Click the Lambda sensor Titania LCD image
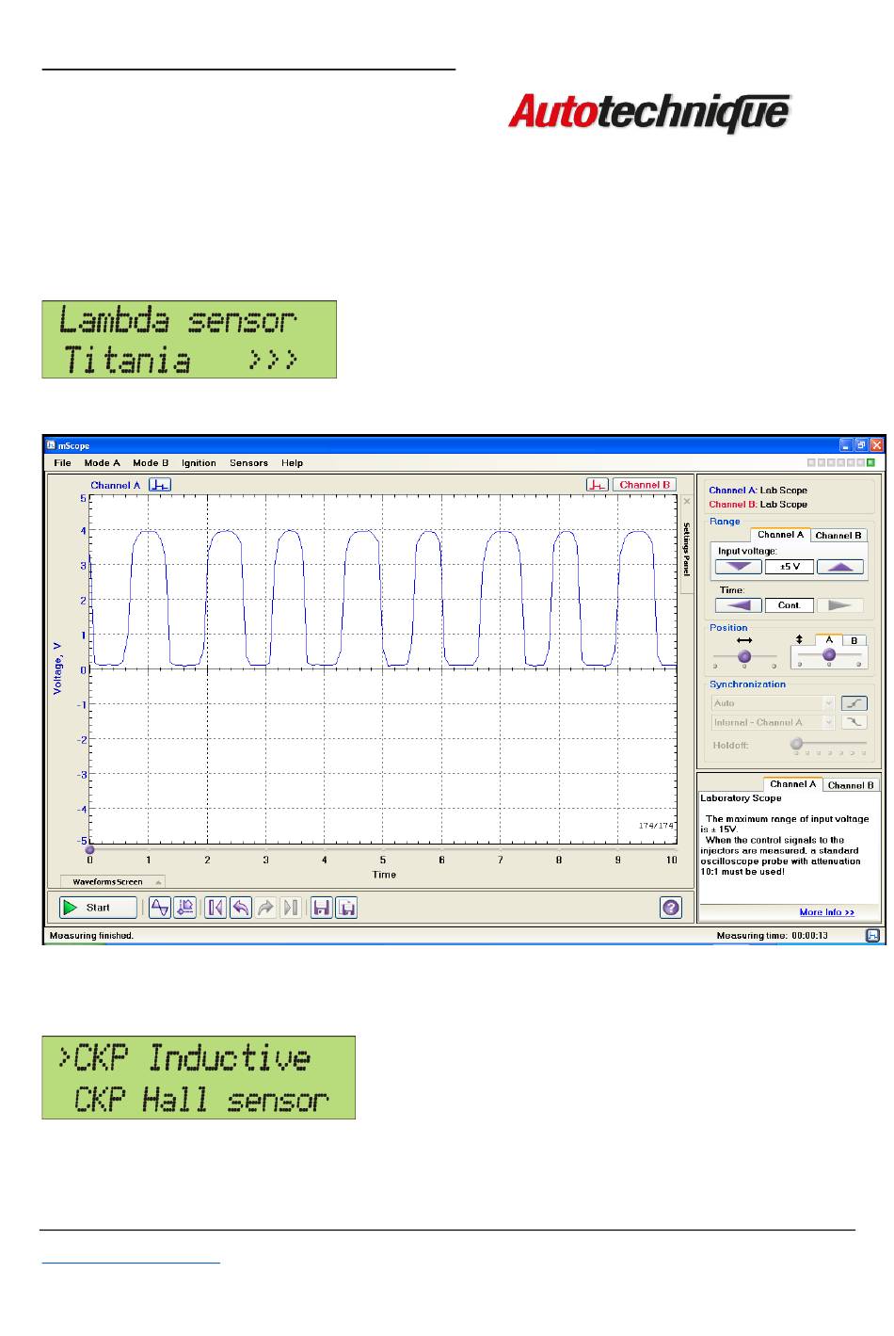The image size is (894, 1336). (189, 340)
